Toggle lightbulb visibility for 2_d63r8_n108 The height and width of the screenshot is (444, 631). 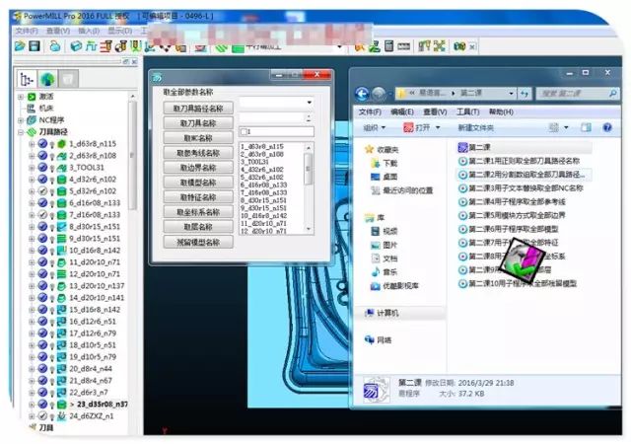pos(52,156)
